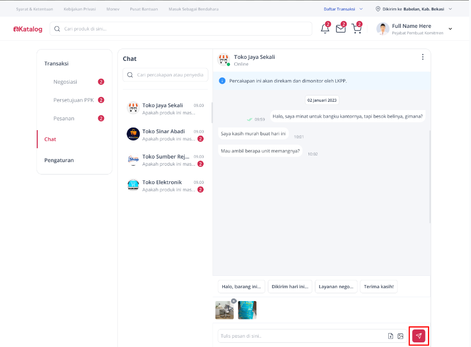Click the blue package image thumbnail
The image size is (471, 347).
247,310
